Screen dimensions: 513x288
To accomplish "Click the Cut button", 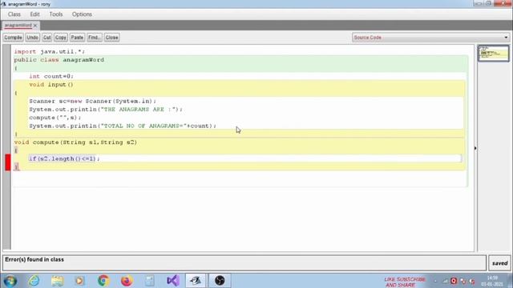I will (x=46, y=38).
